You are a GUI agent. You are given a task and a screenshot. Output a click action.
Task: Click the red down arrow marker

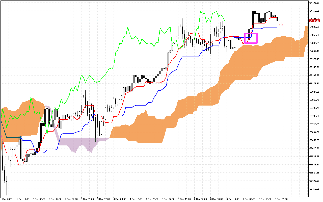point(281,24)
